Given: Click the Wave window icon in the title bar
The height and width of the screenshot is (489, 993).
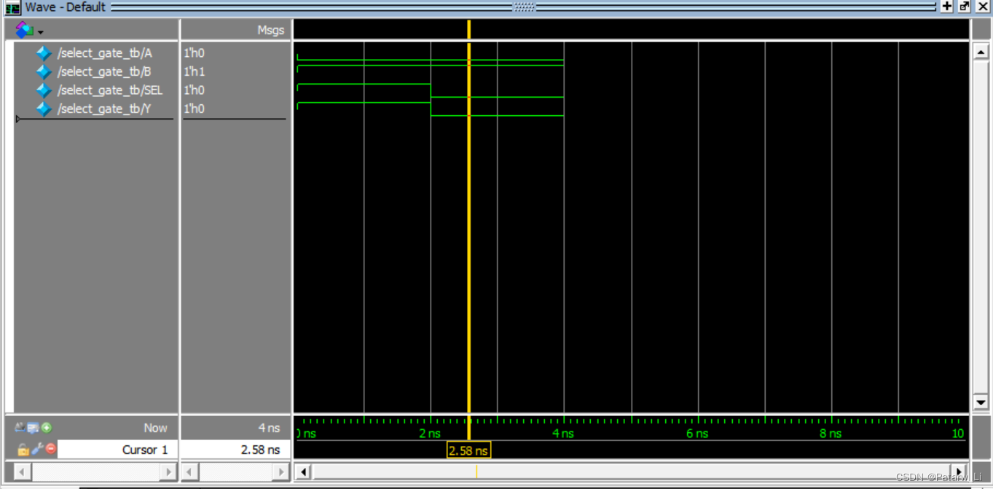Looking at the screenshot, I should 12,7.
